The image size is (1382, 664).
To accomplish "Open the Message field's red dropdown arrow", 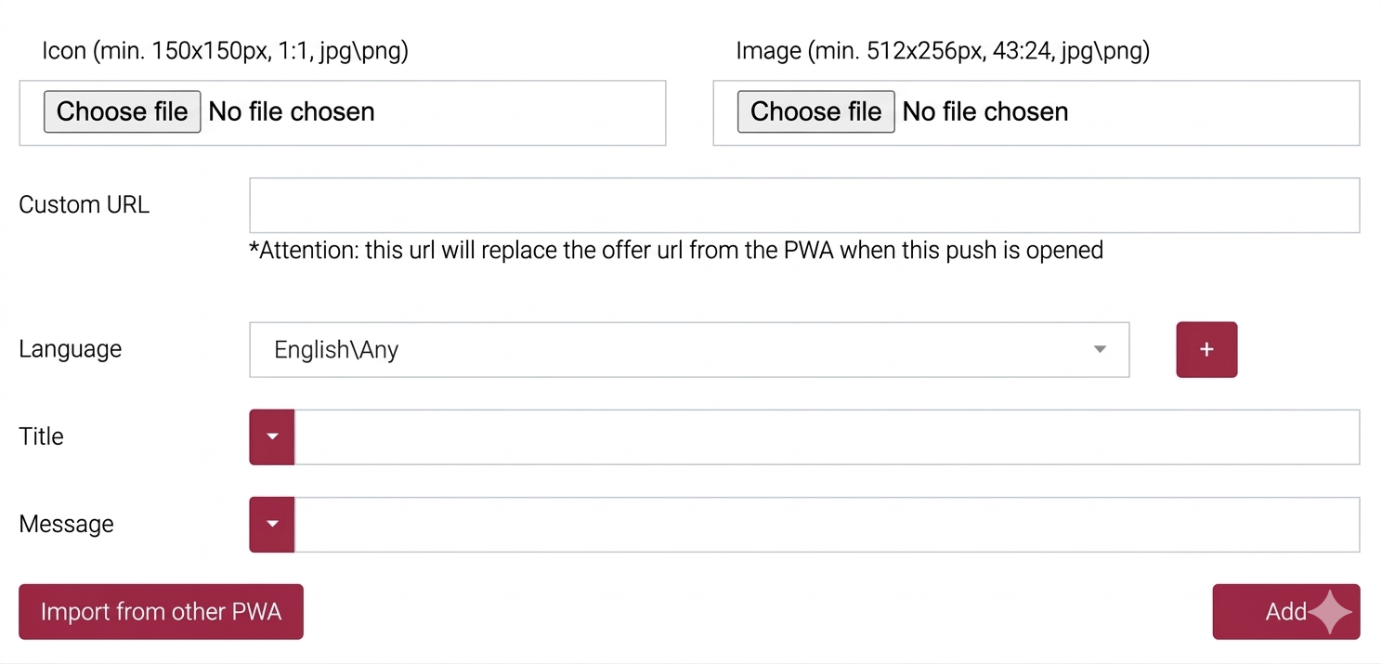I will (x=272, y=524).
